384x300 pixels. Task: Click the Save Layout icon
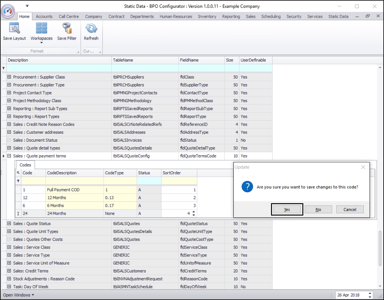14,29
